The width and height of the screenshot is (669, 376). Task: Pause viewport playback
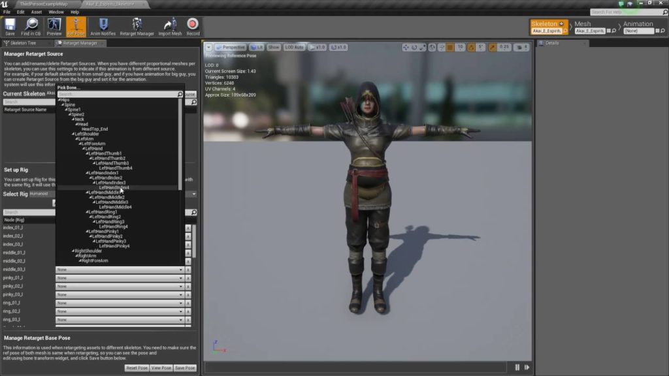(x=517, y=367)
